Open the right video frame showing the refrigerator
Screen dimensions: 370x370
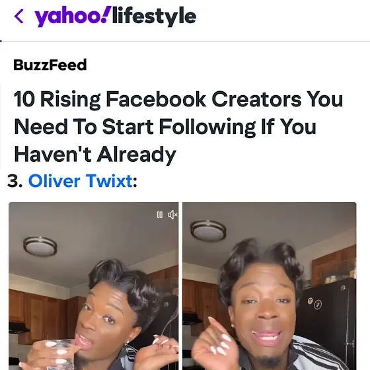[x=270, y=286]
